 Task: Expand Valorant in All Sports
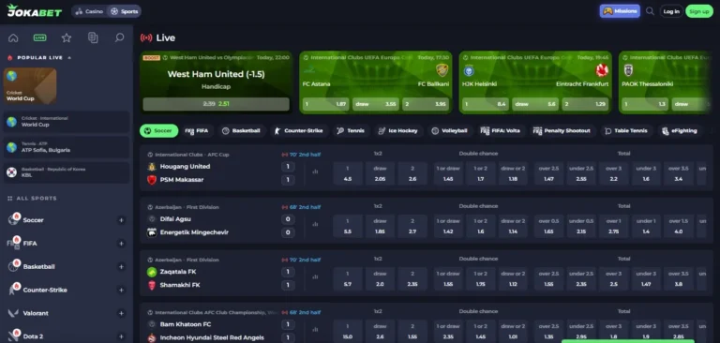[x=121, y=313]
